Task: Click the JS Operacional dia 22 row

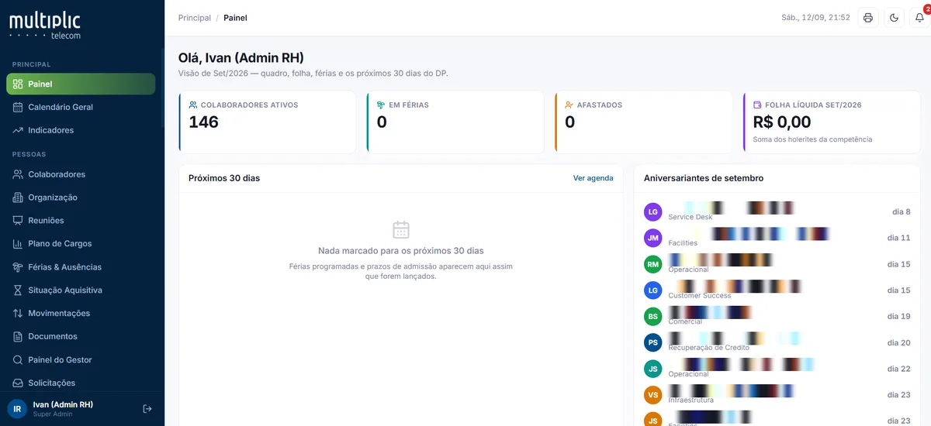Action: tap(777, 369)
